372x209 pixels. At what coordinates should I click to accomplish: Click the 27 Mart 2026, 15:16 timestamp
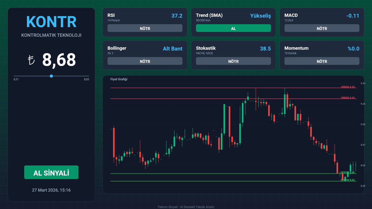coord(51,190)
